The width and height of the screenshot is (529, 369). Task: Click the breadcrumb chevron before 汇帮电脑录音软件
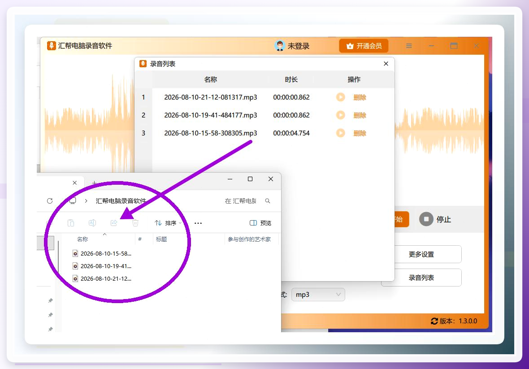87,201
